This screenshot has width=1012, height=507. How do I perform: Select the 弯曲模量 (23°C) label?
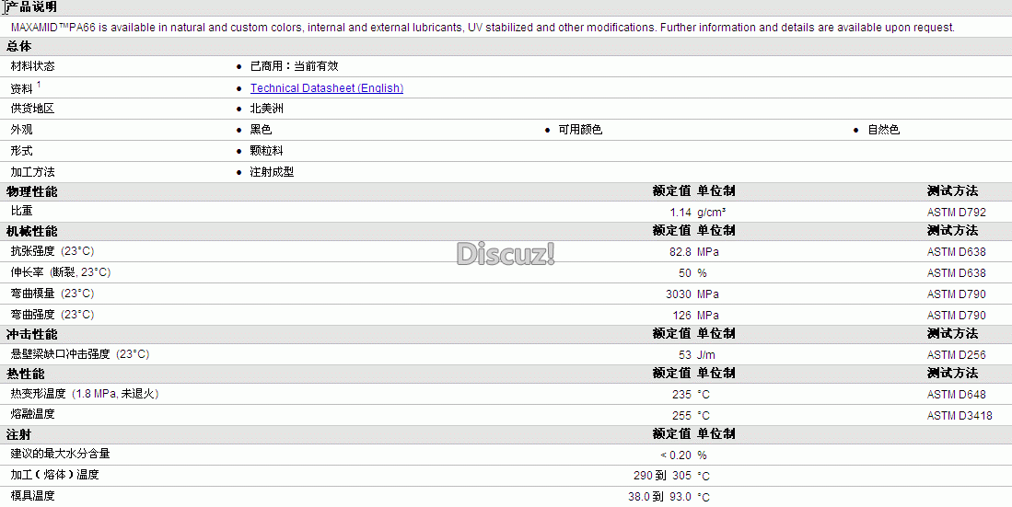click(52, 294)
